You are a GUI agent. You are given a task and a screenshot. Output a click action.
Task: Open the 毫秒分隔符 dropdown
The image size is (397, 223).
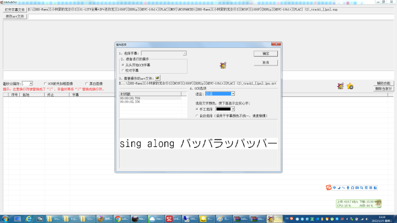tap(28, 84)
